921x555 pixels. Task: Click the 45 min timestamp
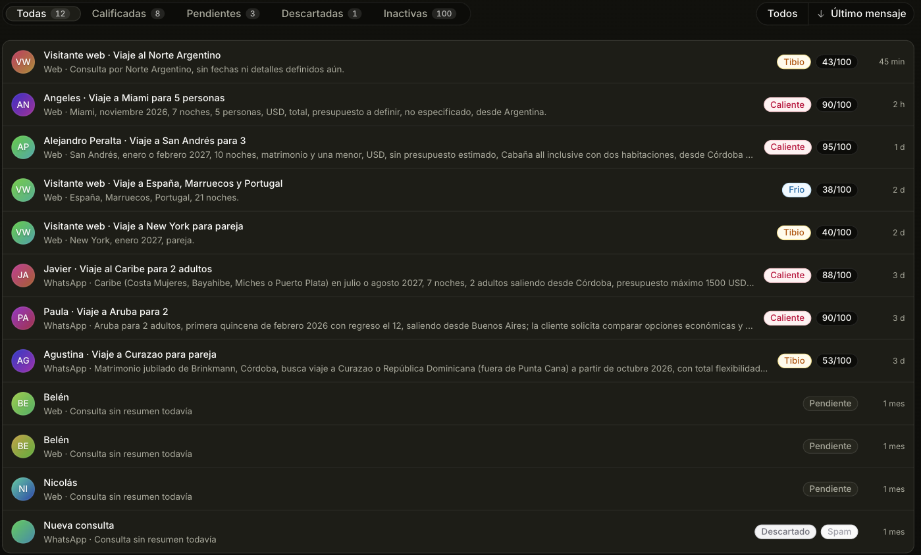pyautogui.click(x=891, y=62)
